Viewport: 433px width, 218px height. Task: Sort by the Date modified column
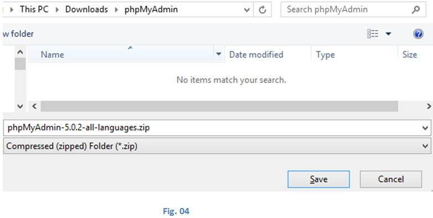tap(267, 54)
